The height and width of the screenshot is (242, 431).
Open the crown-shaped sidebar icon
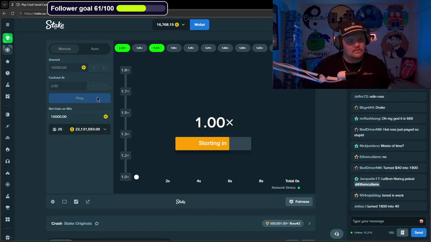pos(7,173)
